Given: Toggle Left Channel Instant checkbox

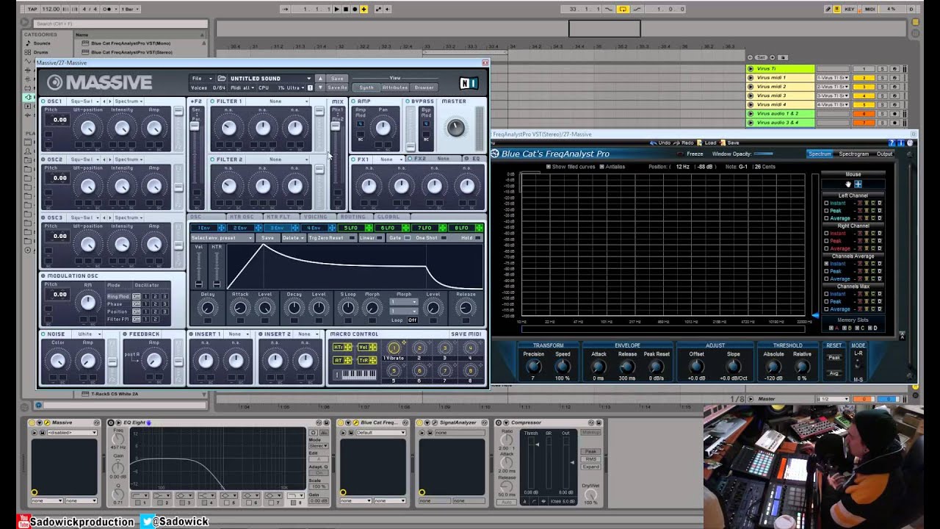Looking at the screenshot, I should click(x=826, y=203).
